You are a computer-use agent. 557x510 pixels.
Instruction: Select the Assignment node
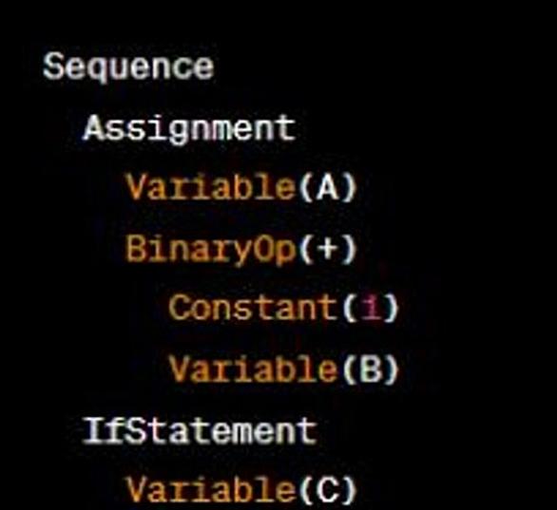click(x=190, y=129)
